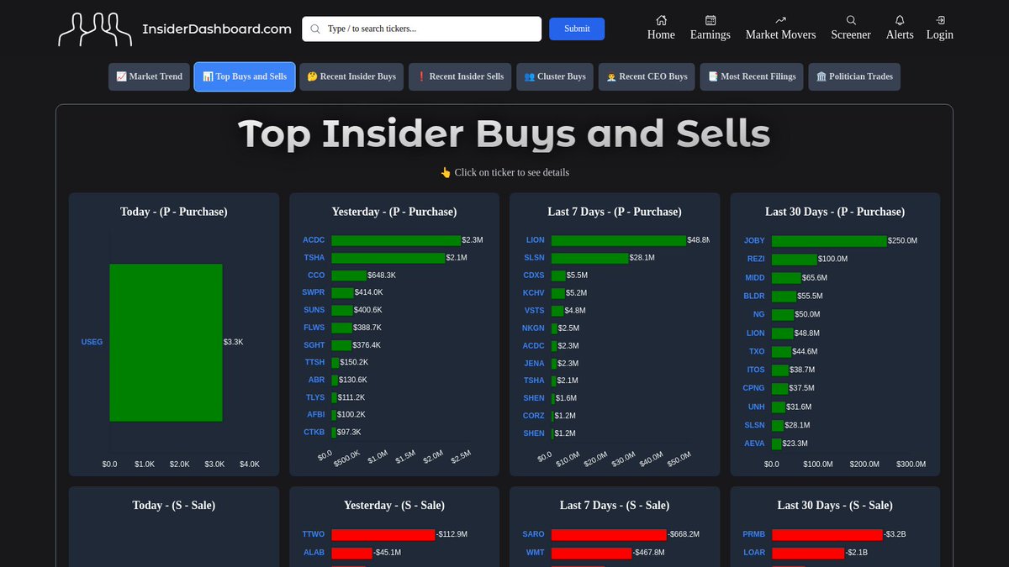This screenshot has width=1009, height=567.
Task: Open JENA ticker details
Action: click(x=535, y=363)
